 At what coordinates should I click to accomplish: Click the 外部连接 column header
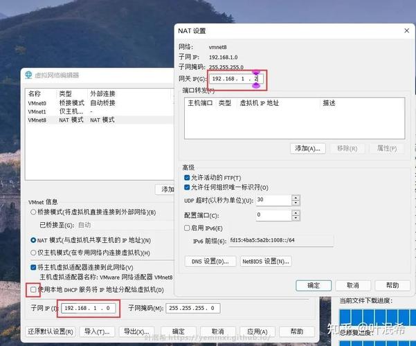tap(130, 93)
